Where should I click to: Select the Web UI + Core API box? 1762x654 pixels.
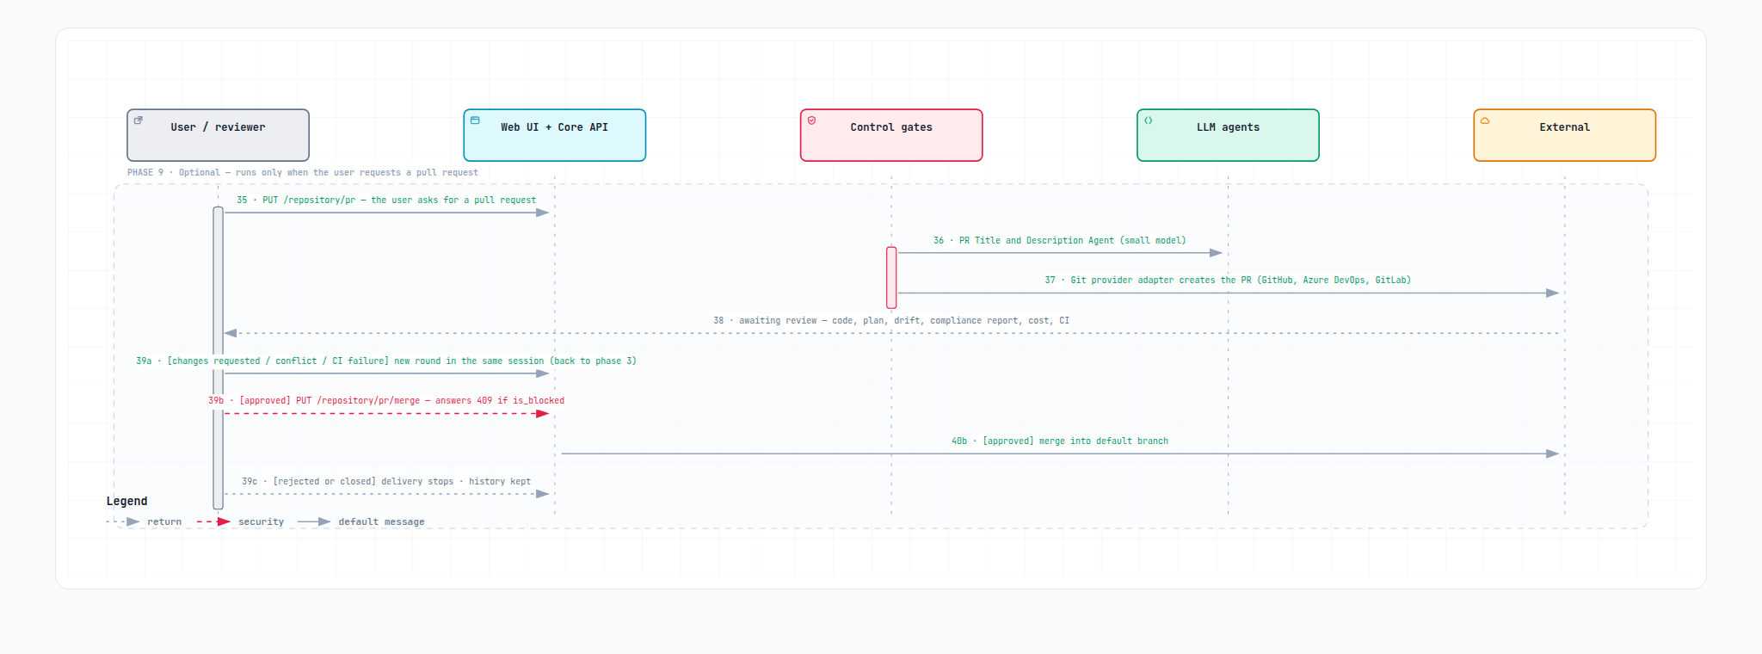pyautogui.click(x=554, y=135)
